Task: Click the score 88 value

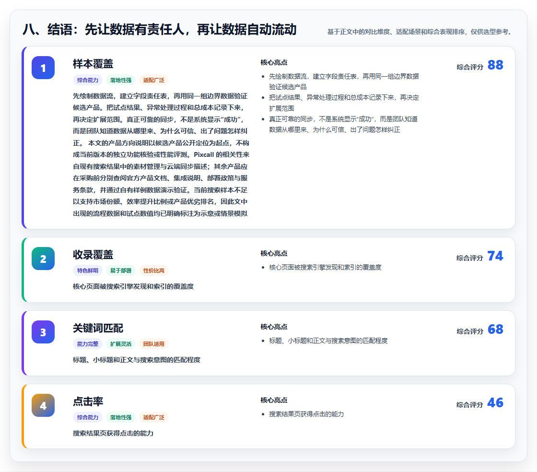Action: [x=495, y=65]
